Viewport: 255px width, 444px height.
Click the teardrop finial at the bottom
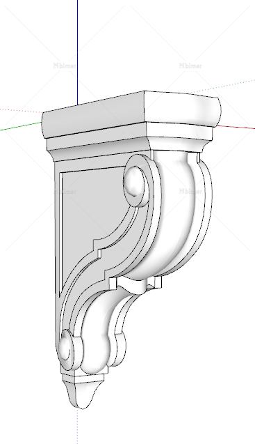(81, 393)
